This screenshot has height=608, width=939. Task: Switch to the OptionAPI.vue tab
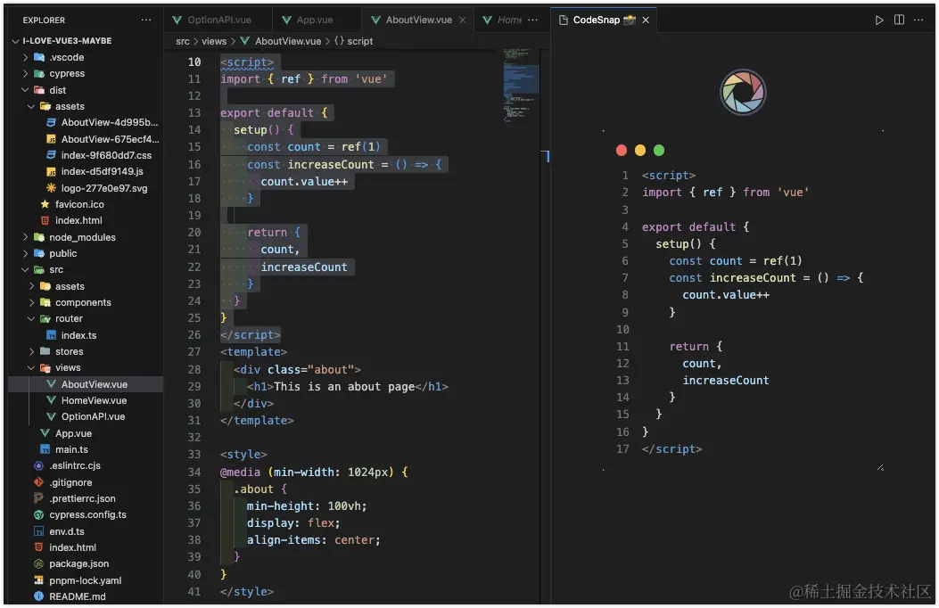tap(219, 20)
